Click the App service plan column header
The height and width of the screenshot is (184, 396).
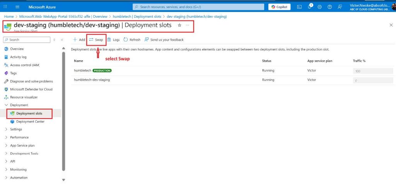click(x=320, y=61)
